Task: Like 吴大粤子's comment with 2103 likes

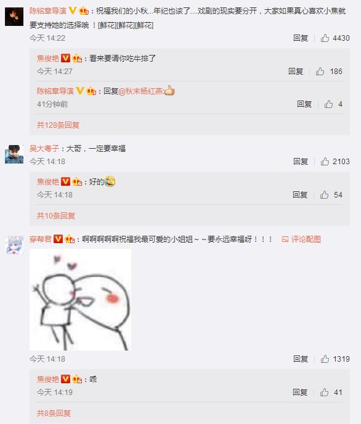Action: [x=325, y=162]
